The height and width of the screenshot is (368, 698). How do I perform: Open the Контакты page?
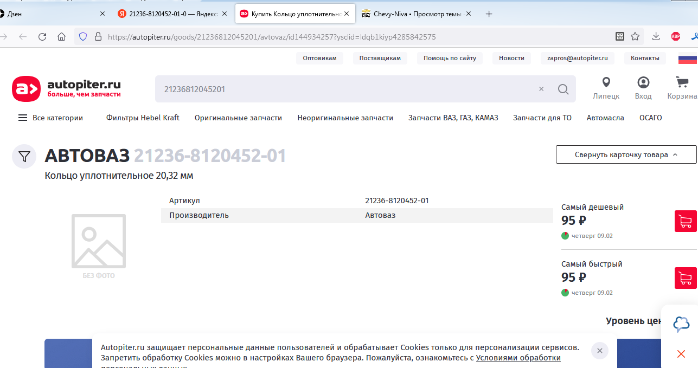[645, 58]
